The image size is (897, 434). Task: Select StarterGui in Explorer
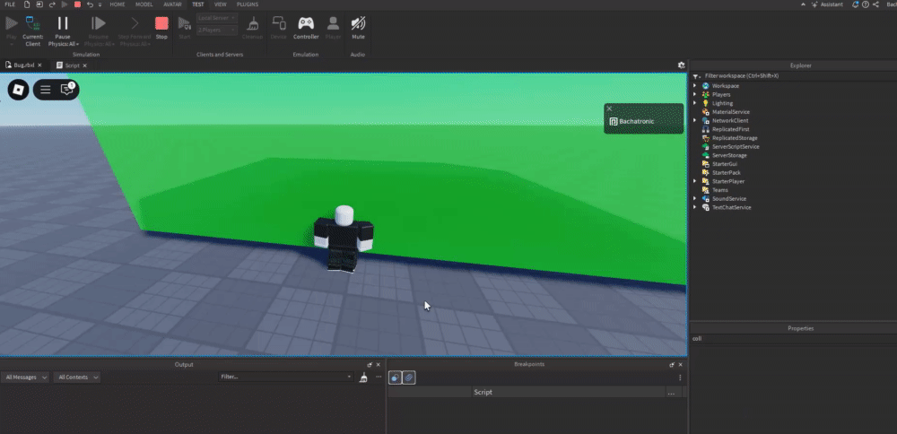[x=724, y=164]
